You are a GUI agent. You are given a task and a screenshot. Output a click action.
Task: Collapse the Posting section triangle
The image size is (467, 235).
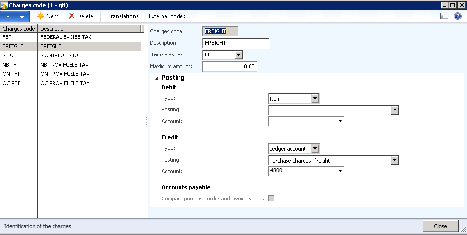click(x=157, y=78)
